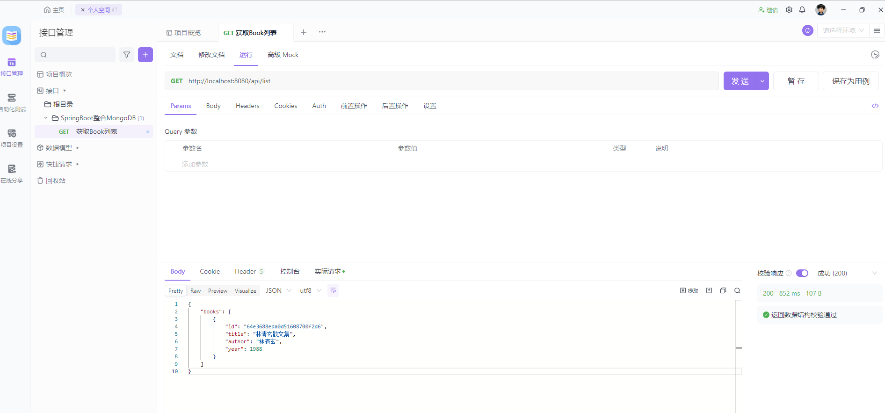Open the history clock icon

point(875,55)
